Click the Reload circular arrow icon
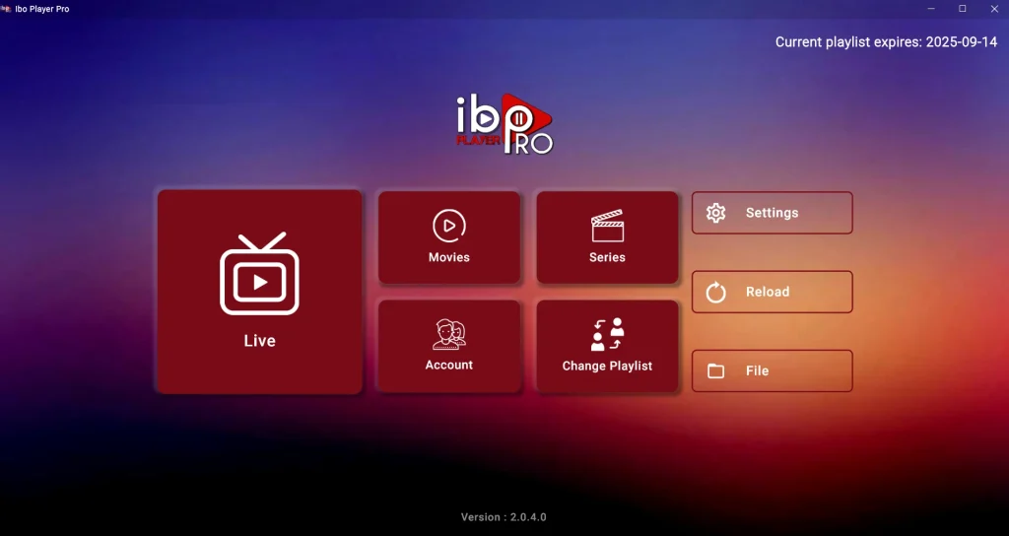Viewport: 1009px width, 536px height. (715, 292)
